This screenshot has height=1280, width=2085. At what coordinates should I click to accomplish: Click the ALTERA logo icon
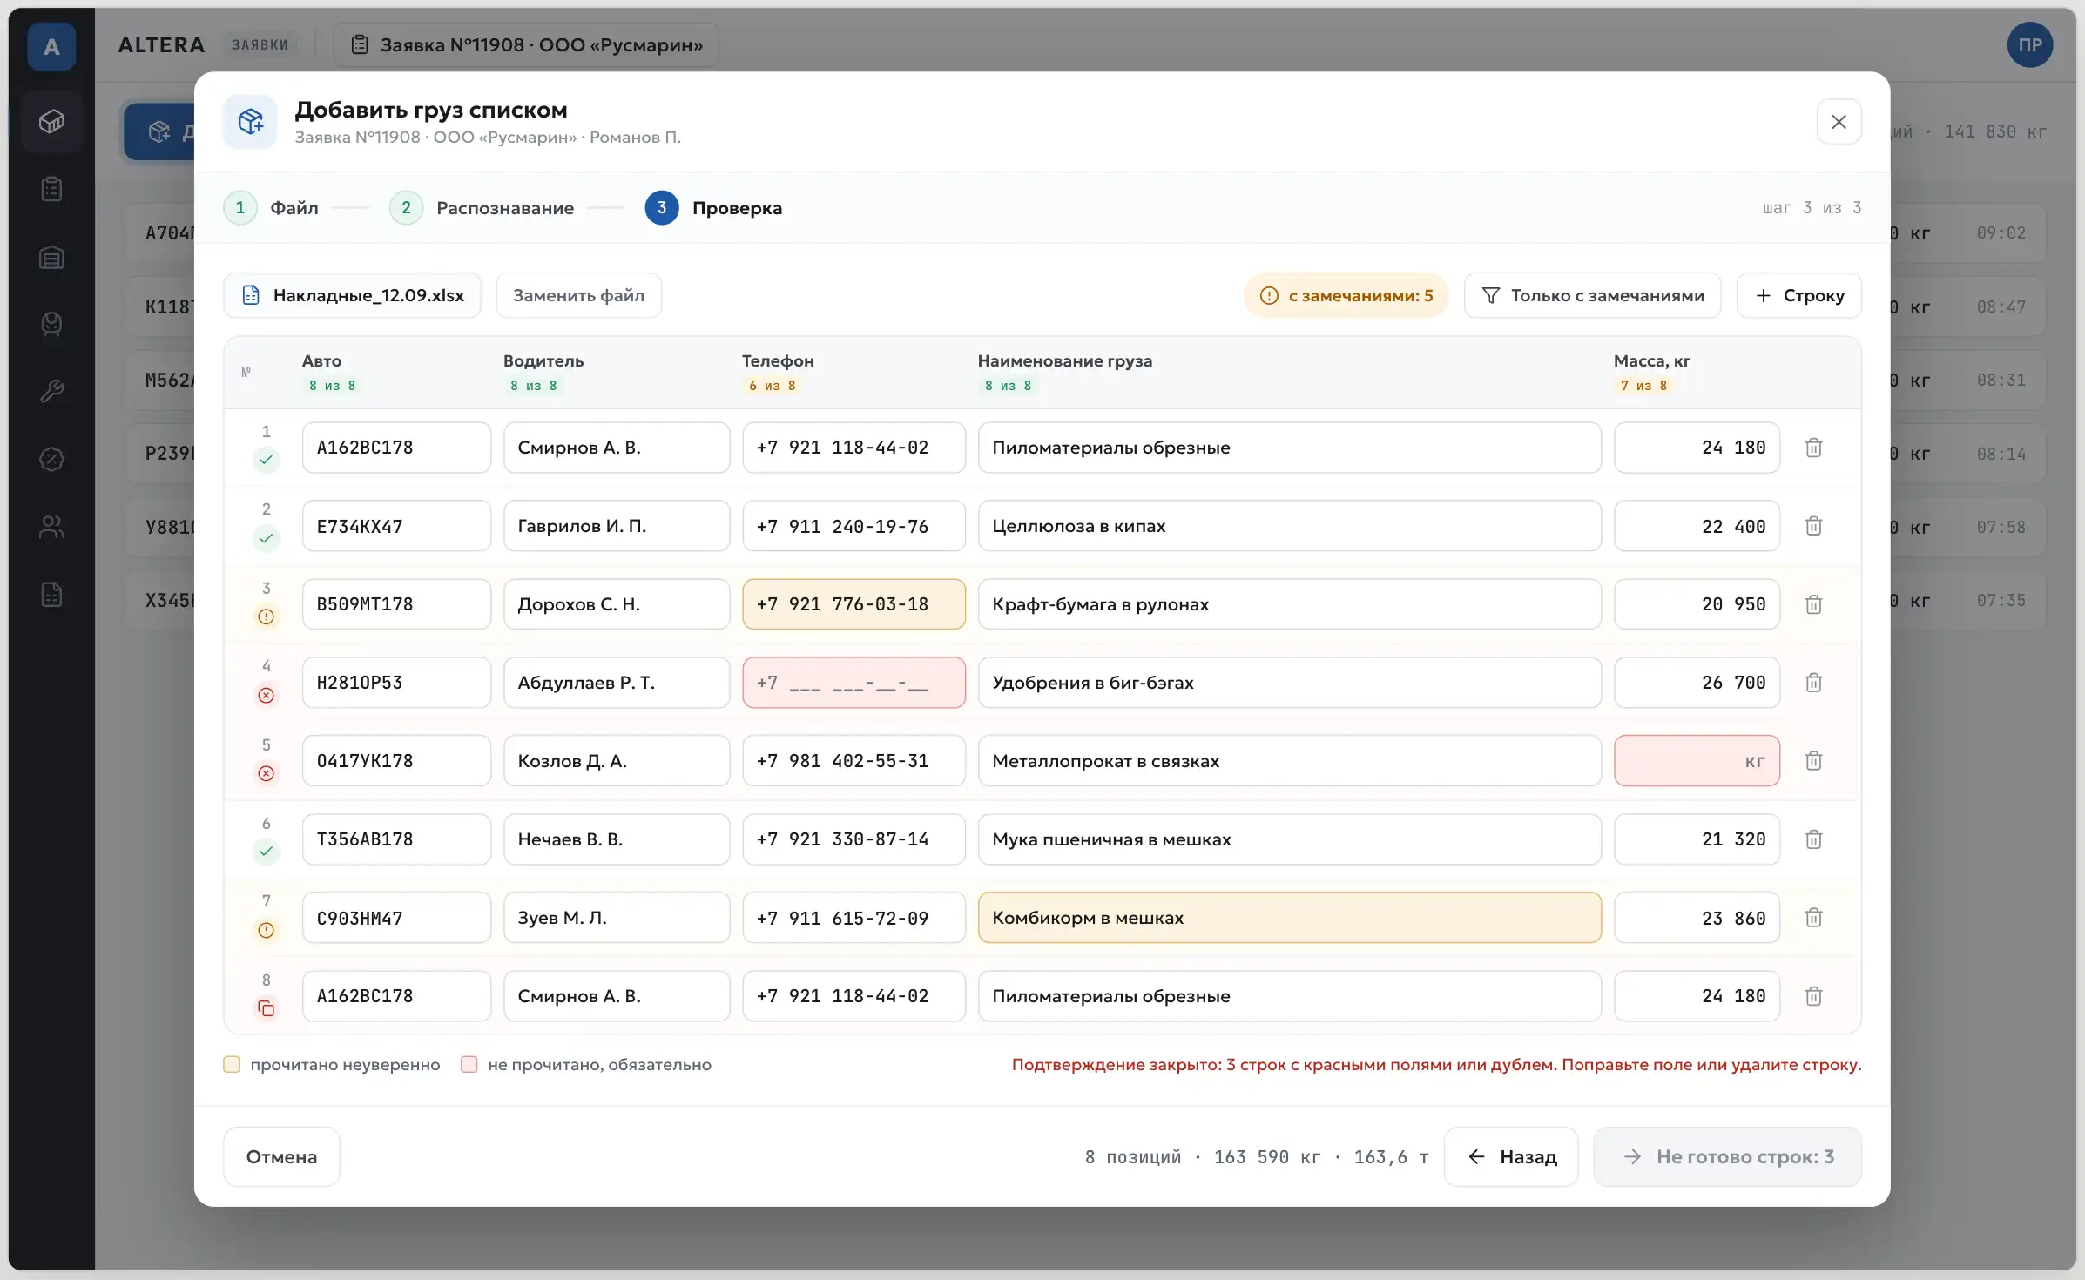(51, 46)
